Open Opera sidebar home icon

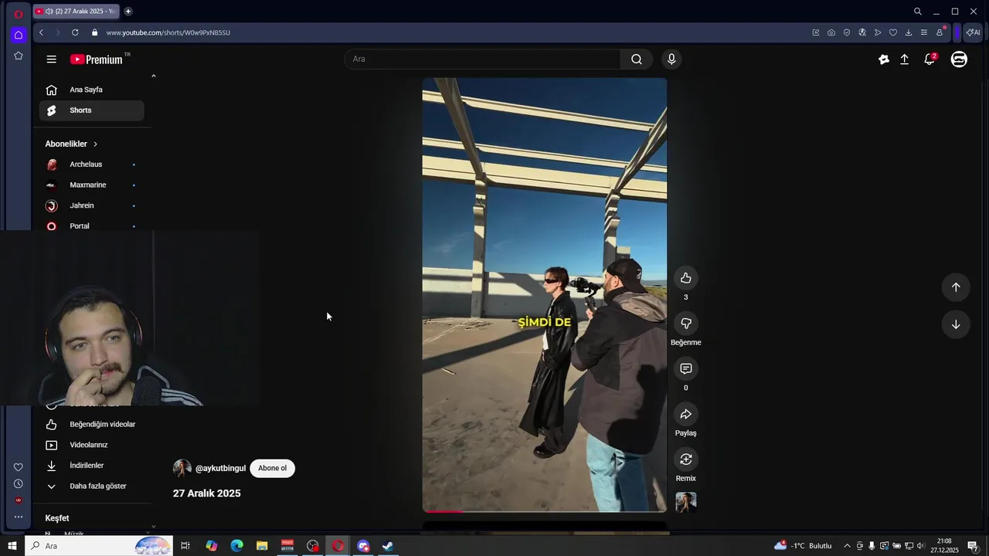point(19,35)
